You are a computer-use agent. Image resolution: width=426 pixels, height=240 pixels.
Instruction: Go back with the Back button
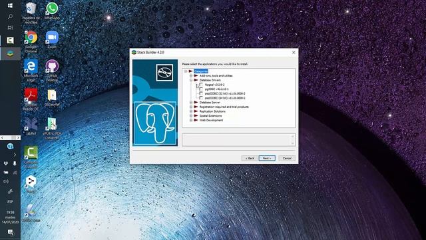250,158
